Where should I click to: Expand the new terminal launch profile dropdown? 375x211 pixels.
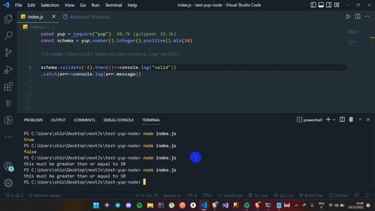coord(334,120)
